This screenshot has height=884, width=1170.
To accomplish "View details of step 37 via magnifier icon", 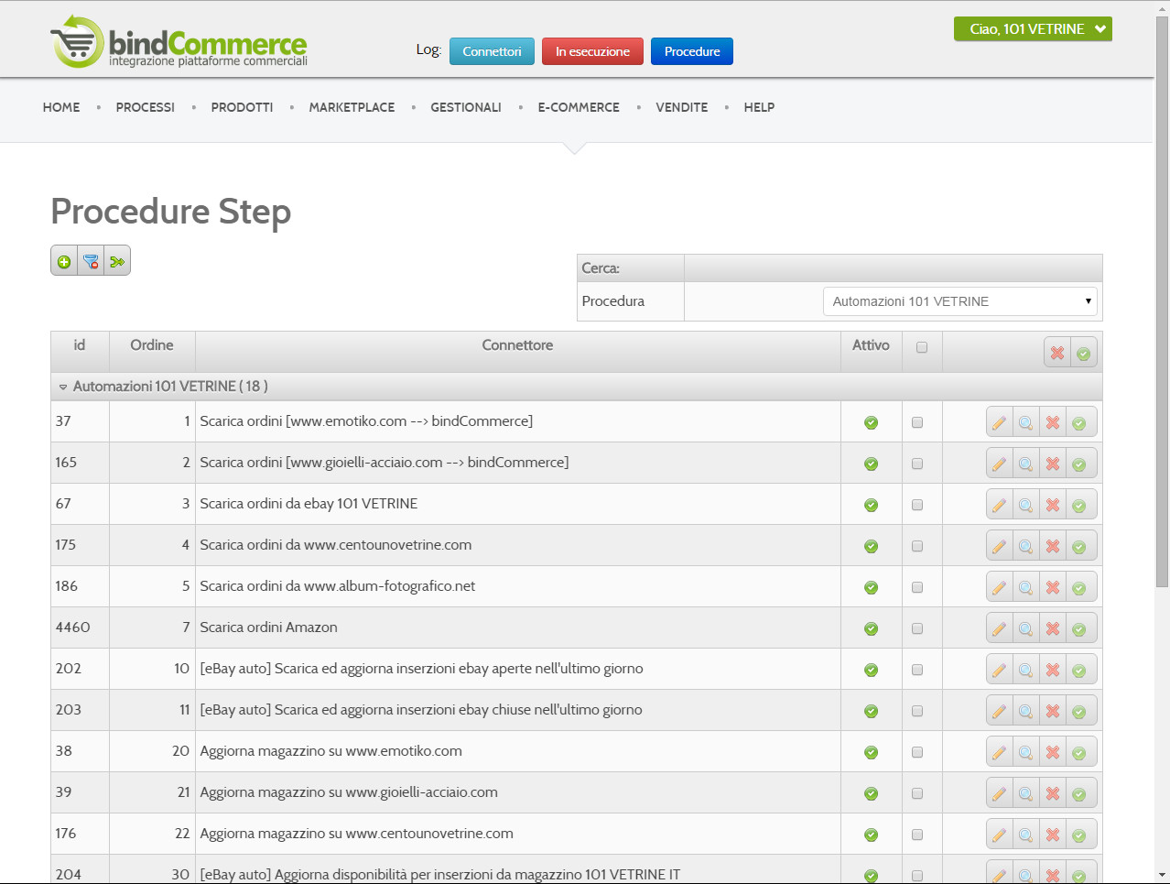I will pos(1026,422).
